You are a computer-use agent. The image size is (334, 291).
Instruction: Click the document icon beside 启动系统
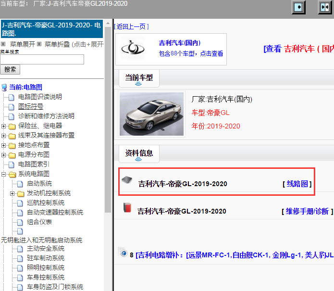tap(20, 184)
